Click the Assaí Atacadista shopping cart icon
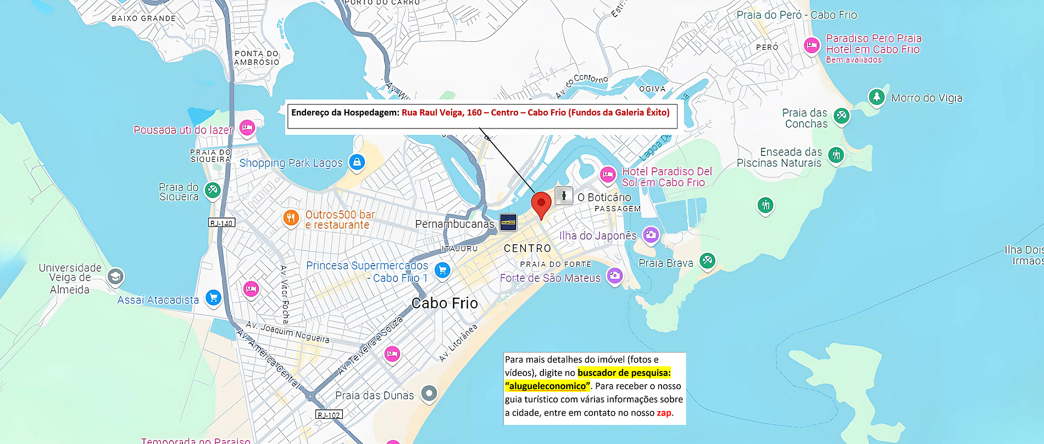 (213, 297)
